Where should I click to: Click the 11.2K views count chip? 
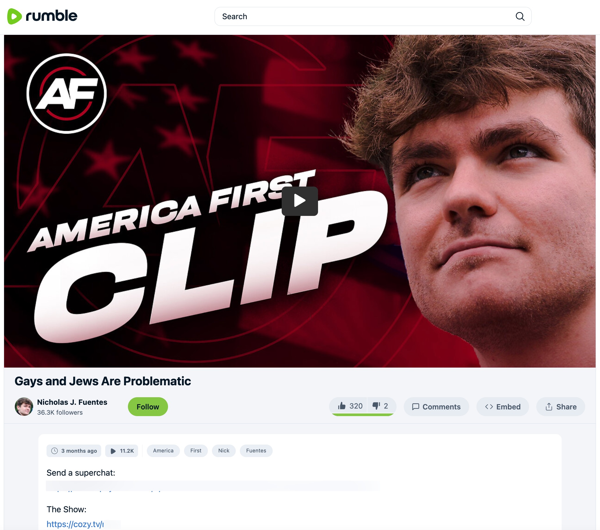[122, 450]
